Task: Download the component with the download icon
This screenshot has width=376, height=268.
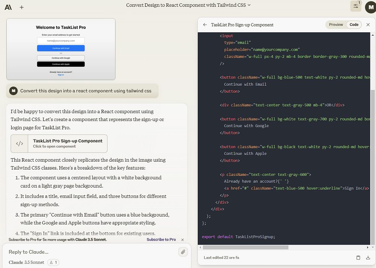Action: point(368,258)
